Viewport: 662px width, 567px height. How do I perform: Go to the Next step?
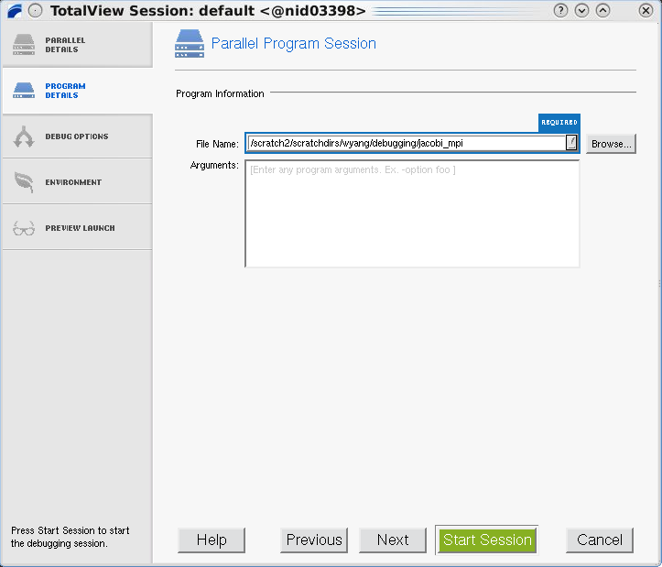point(393,540)
